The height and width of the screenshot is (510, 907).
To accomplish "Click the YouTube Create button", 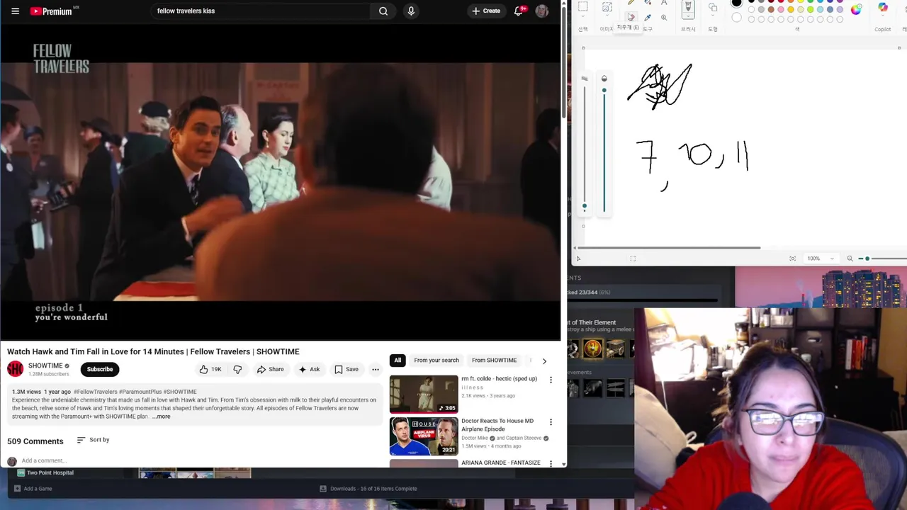I will [486, 11].
